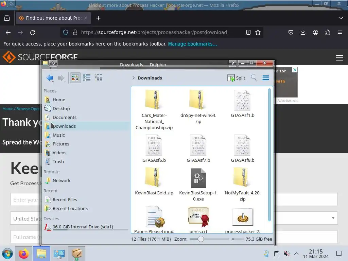Toggle Split view in Dolphin
The width and height of the screenshot is (348, 261).
pos(237,78)
